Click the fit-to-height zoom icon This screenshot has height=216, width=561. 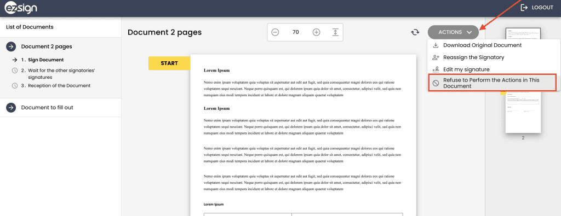pos(335,32)
